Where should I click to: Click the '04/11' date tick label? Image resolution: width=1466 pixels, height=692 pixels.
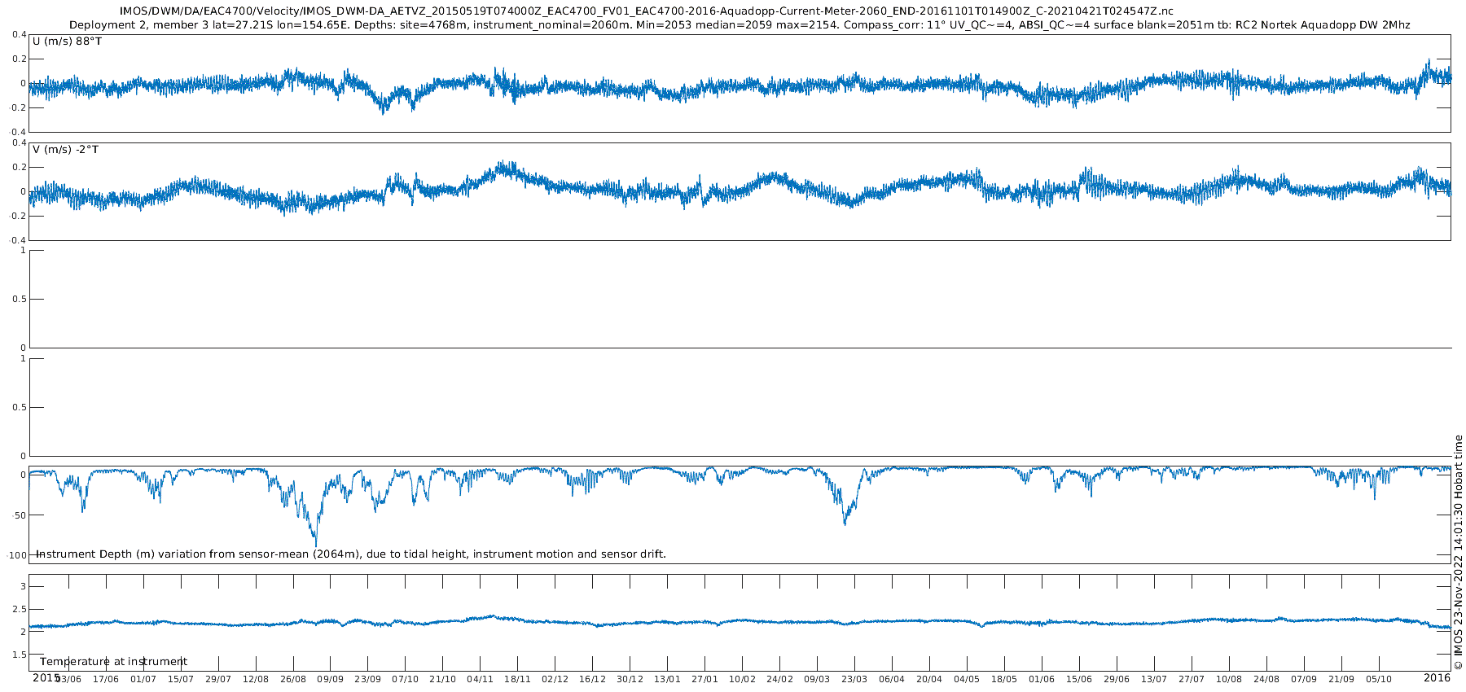(481, 679)
